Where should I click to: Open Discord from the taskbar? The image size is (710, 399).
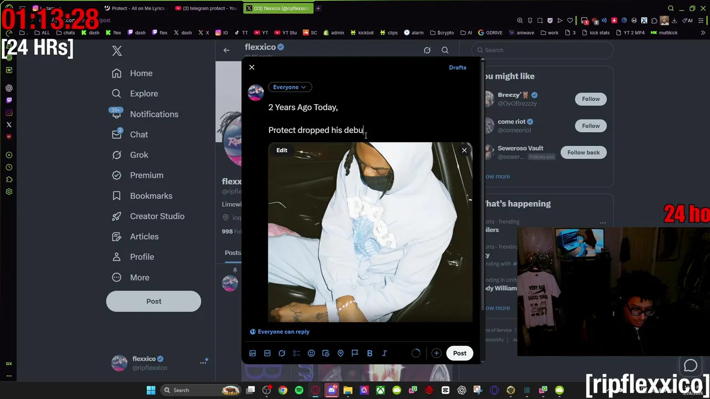coord(332,390)
